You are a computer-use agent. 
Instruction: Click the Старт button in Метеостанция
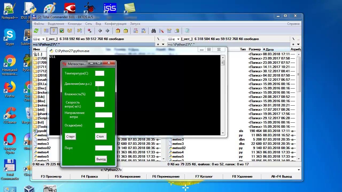(x=71, y=137)
